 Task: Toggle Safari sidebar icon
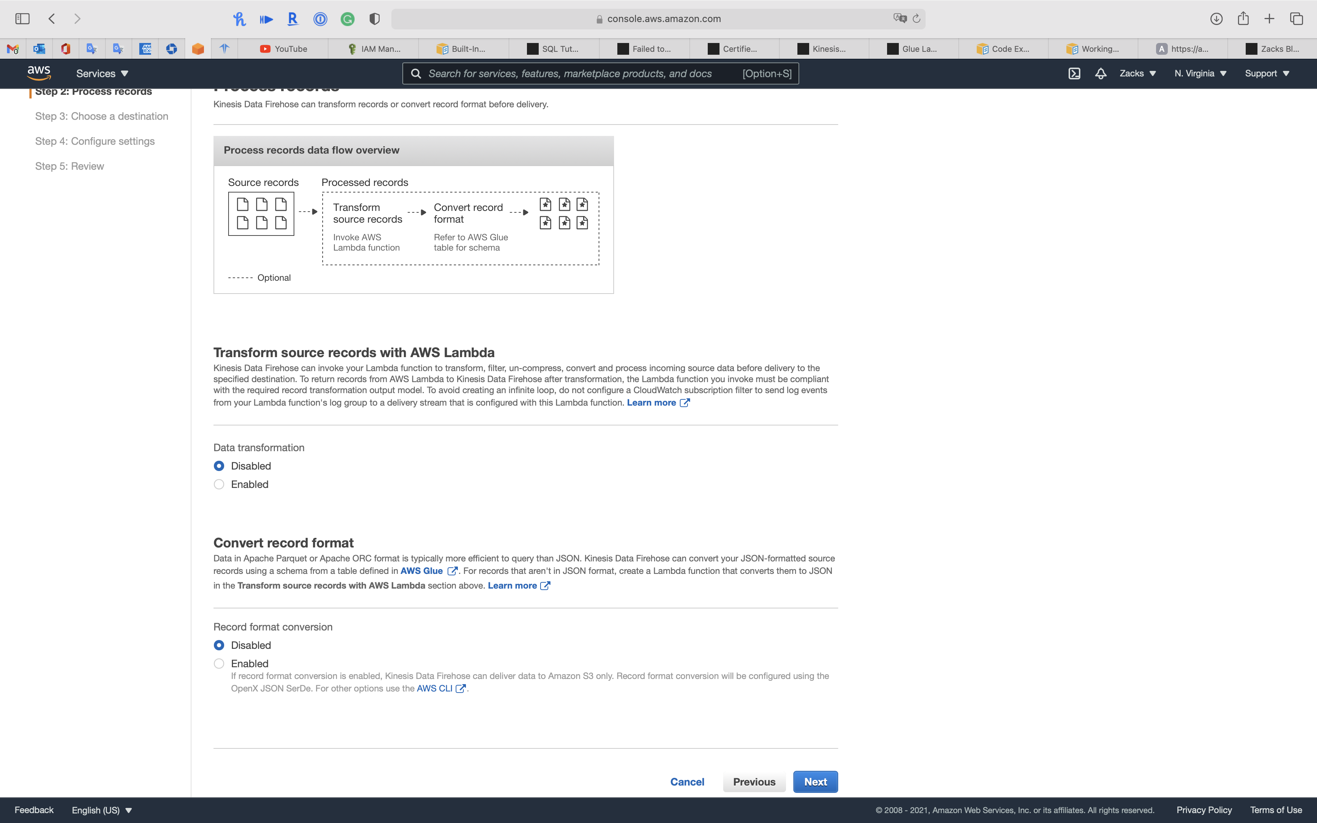(x=22, y=18)
